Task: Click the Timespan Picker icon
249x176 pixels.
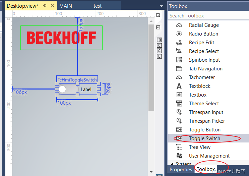Action: click(179, 121)
